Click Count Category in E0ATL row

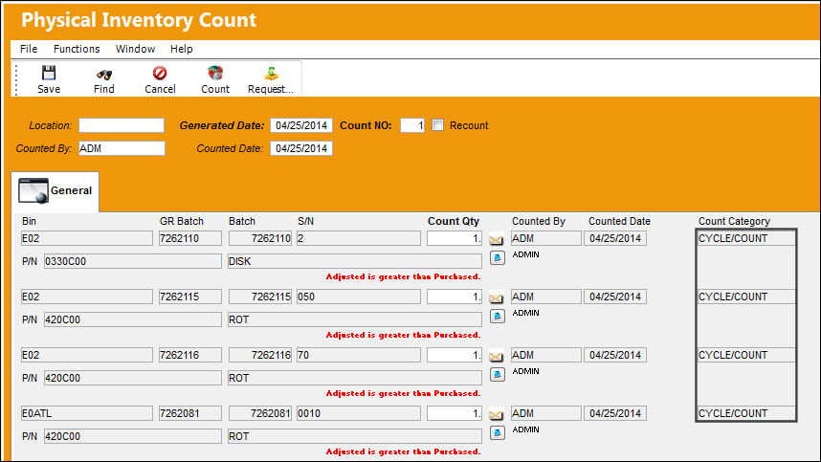coord(746,413)
